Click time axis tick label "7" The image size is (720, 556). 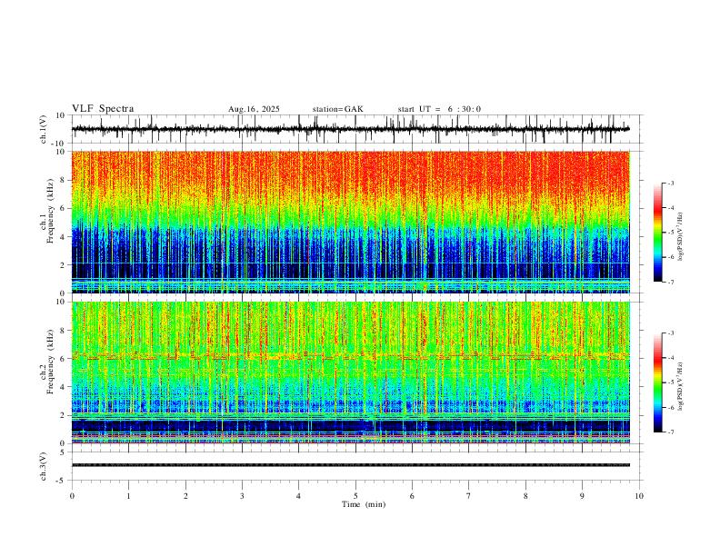469,496
